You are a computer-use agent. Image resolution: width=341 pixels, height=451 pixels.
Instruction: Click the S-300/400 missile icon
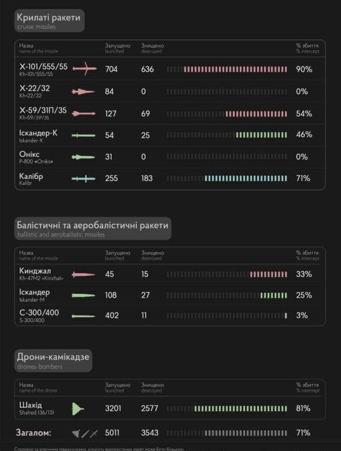83,316
